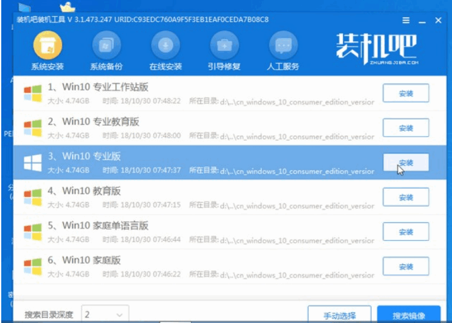Screen dimensions: 452x323
Task: Click the directory path of Win10 专业工作站版
Action: click(x=297, y=102)
